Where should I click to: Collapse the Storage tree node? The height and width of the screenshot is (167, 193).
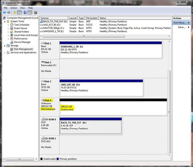click(5, 46)
